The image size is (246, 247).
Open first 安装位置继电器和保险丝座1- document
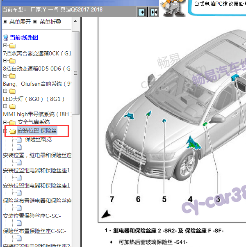coord(37,170)
